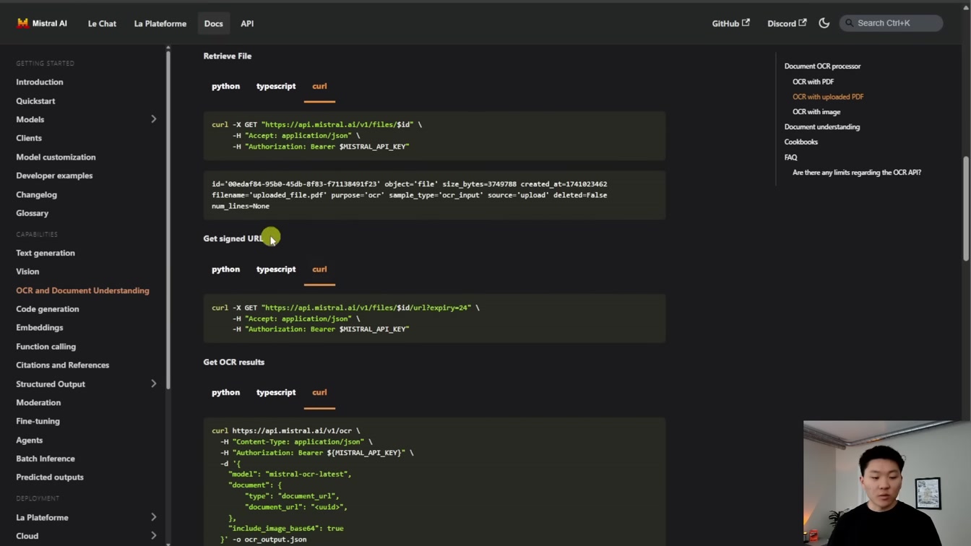Select curl tab under Get signed URL
The image size is (971, 546).
tap(319, 269)
